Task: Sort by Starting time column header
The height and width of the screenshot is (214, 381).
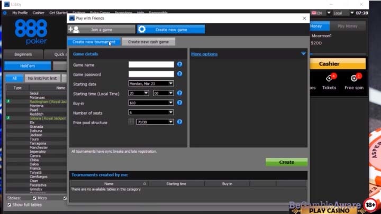Action: click(176, 184)
